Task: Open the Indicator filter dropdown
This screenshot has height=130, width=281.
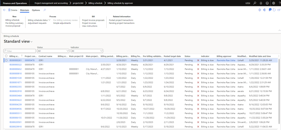Action: [x=101, y=51]
